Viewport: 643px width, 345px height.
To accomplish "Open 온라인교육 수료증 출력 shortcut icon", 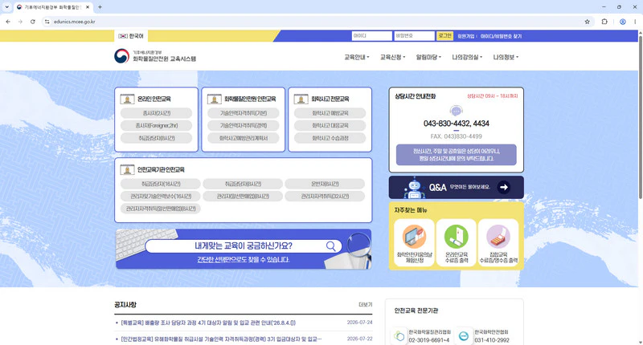I will tap(456, 236).
